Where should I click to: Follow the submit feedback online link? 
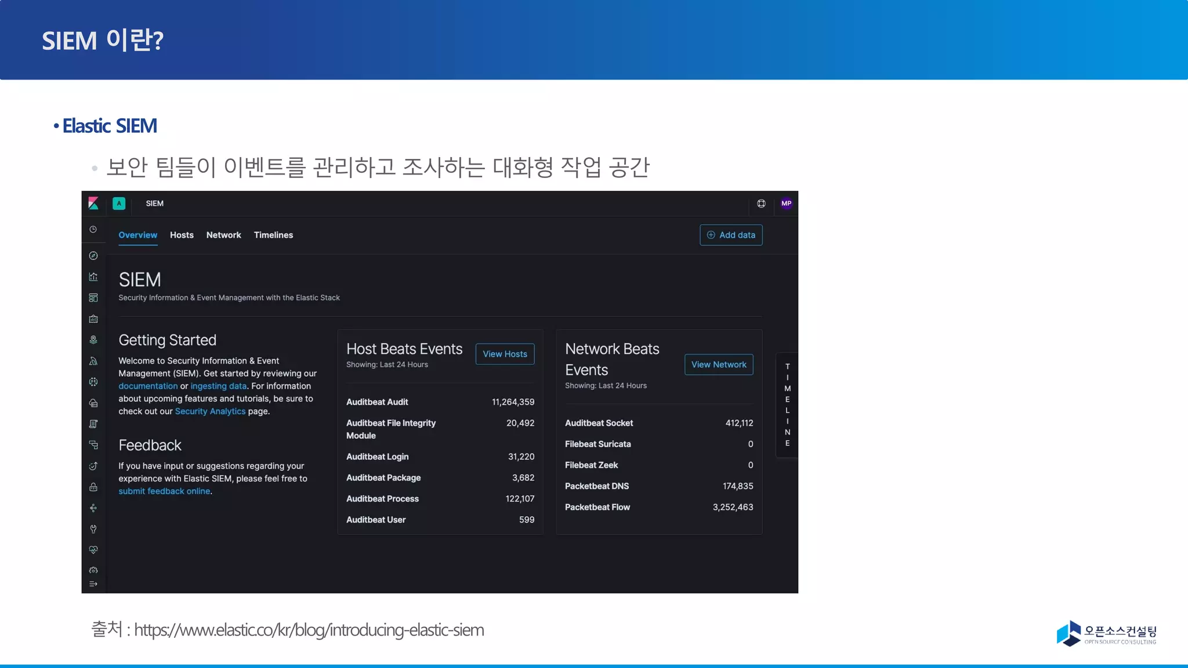click(164, 491)
